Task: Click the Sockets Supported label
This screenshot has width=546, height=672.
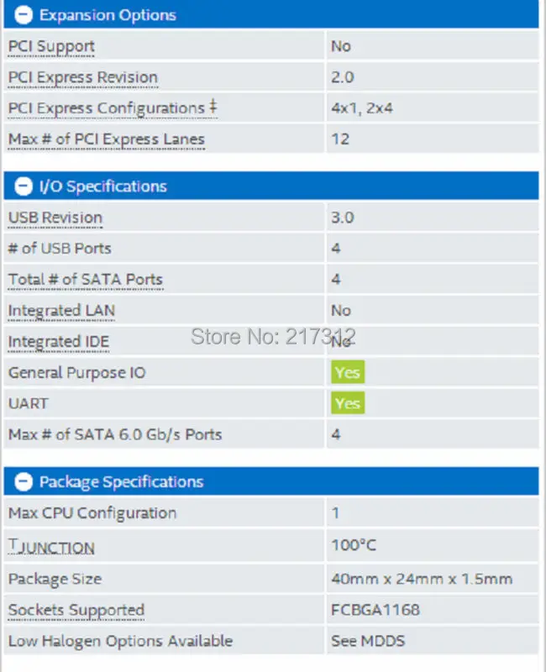Action: [76, 610]
